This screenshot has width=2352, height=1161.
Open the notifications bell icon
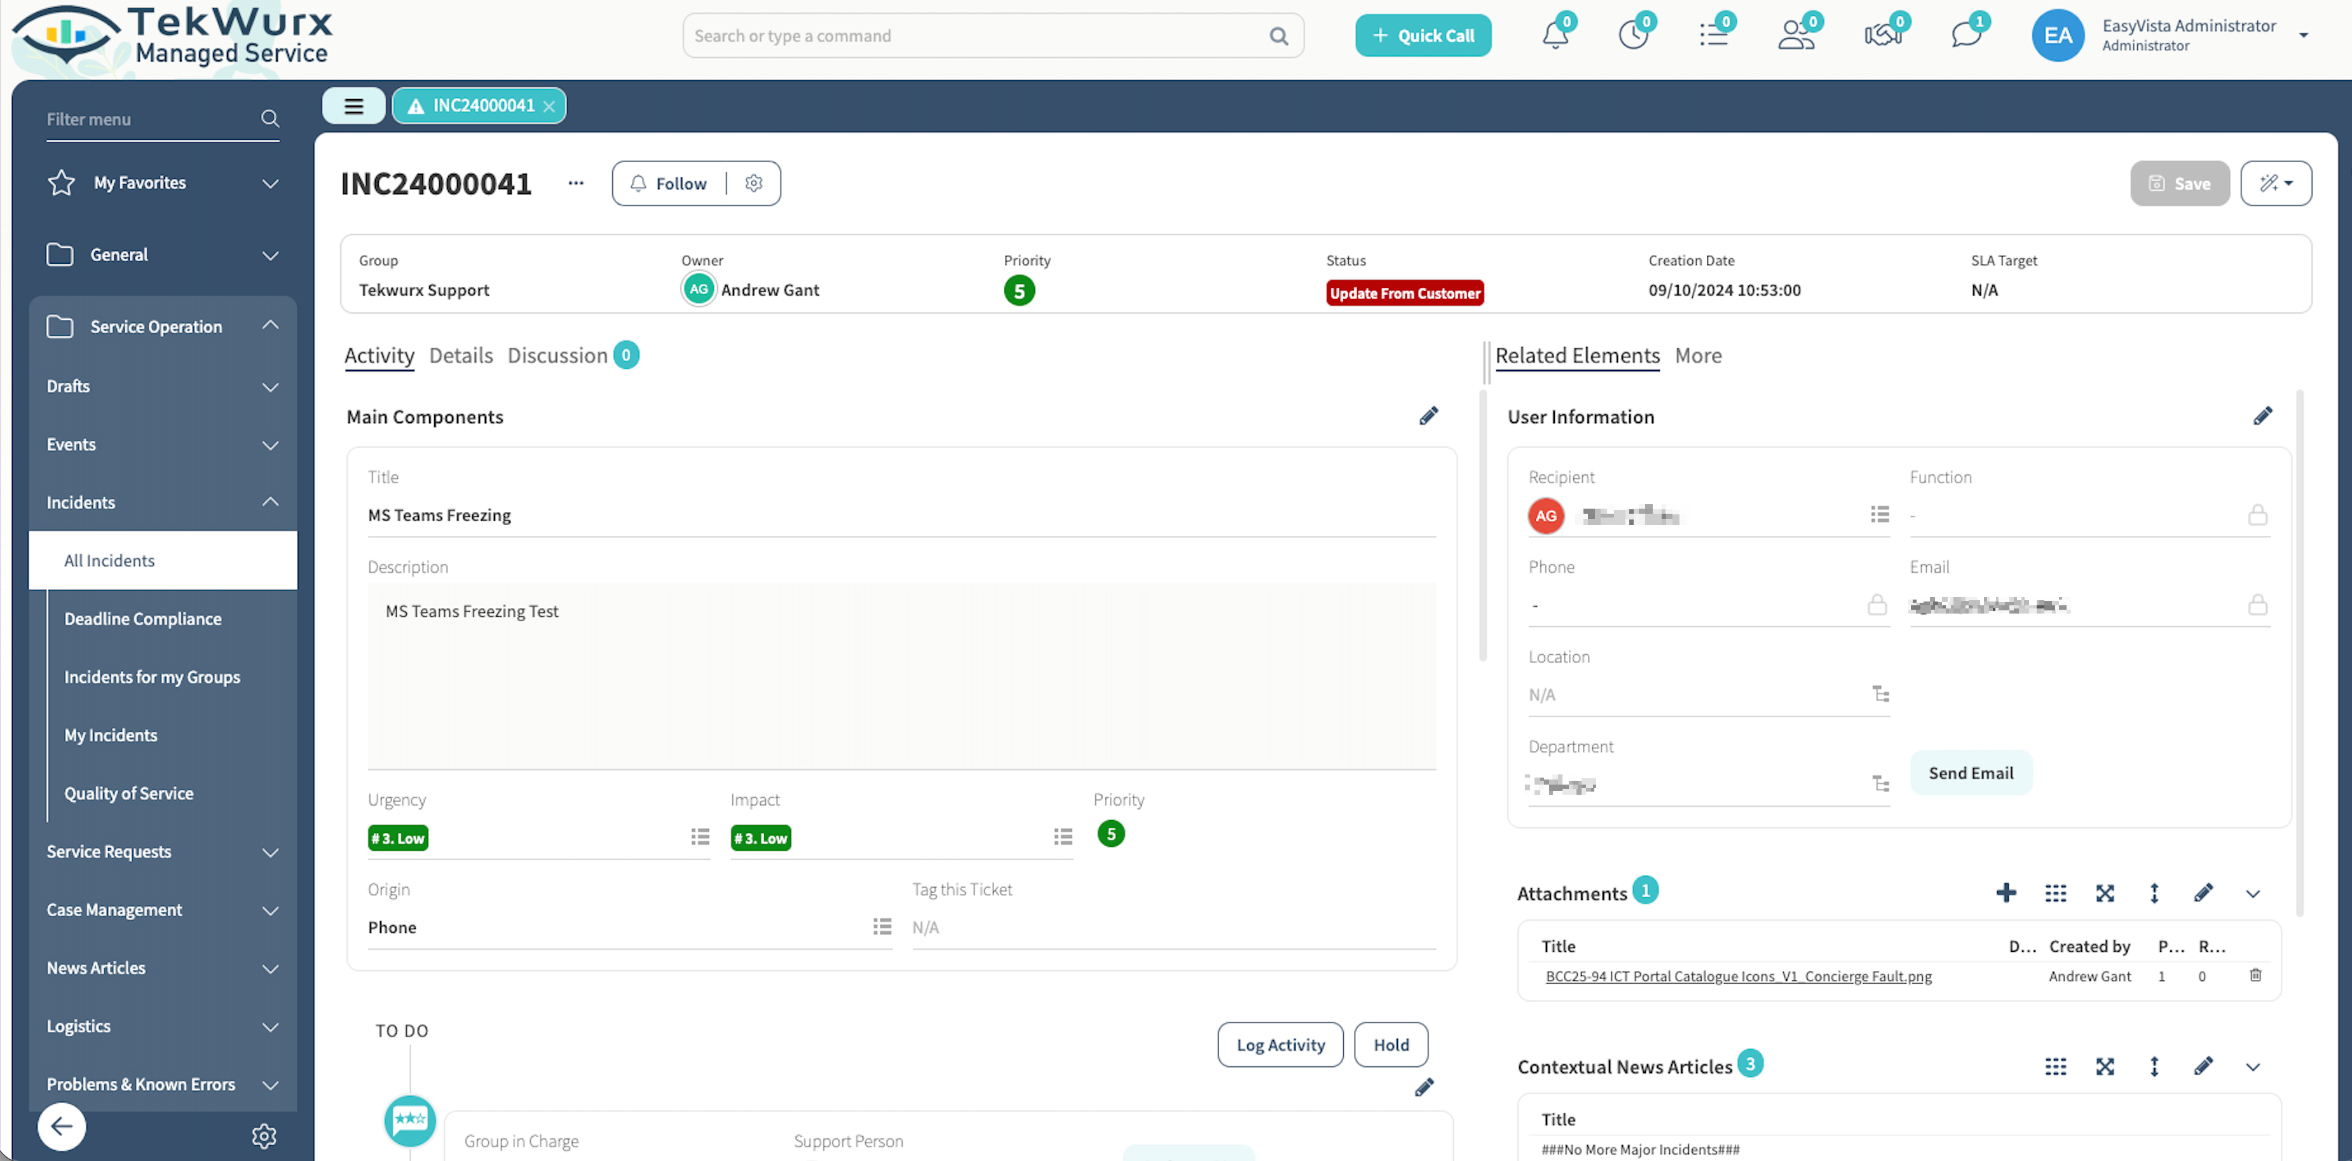(x=1555, y=36)
